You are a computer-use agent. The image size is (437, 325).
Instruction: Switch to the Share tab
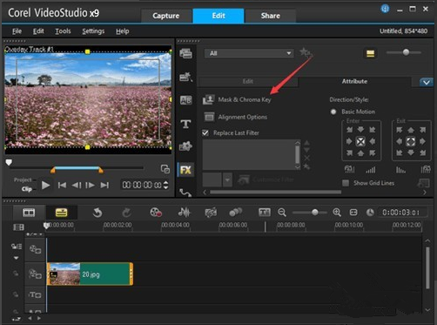tap(270, 16)
